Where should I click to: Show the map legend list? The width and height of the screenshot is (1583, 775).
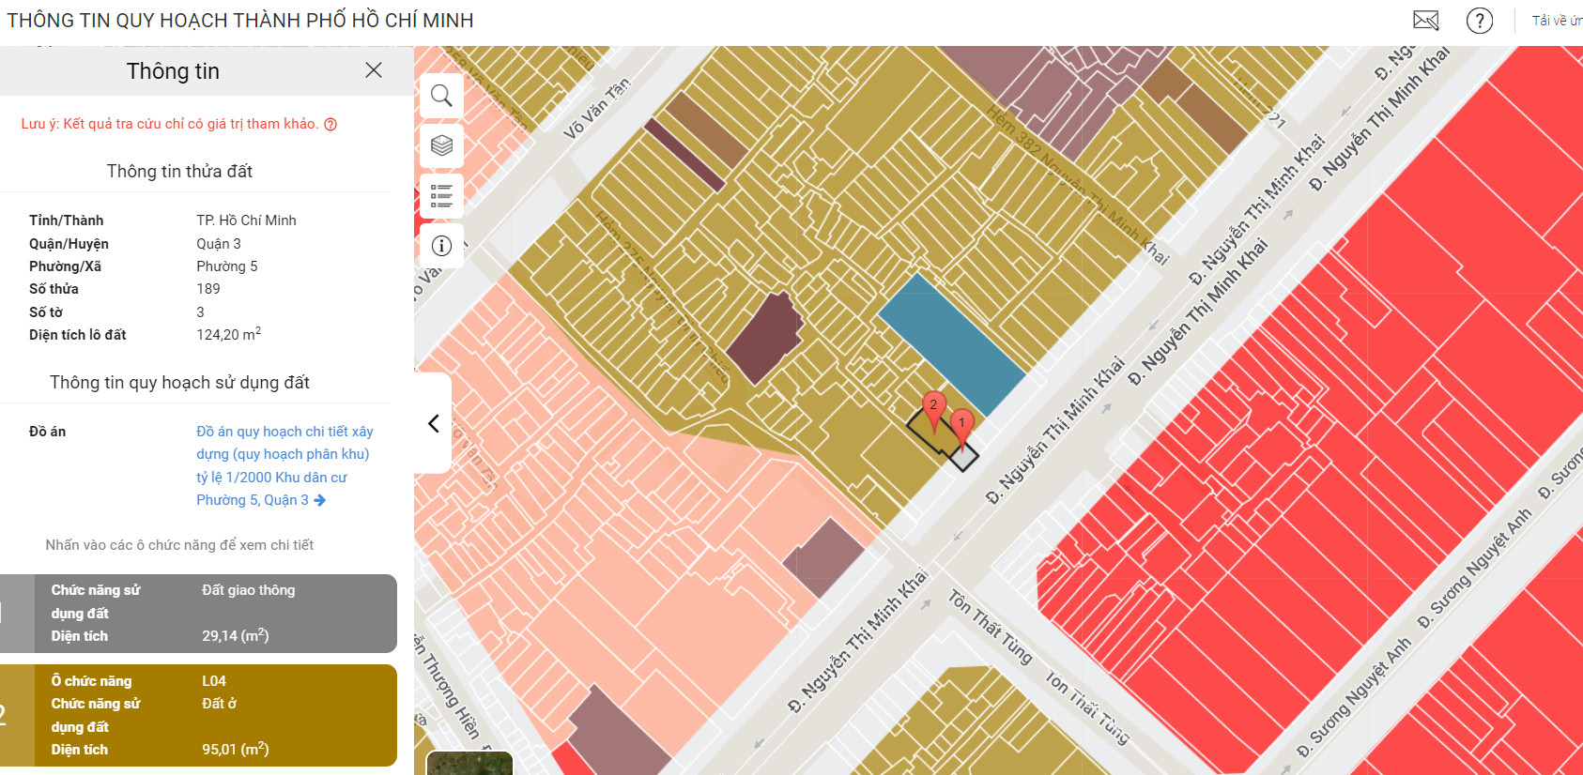(441, 196)
